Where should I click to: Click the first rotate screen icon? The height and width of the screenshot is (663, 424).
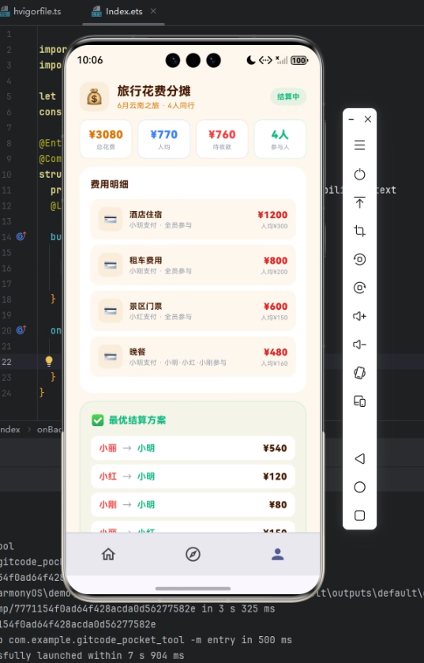(x=359, y=259)
